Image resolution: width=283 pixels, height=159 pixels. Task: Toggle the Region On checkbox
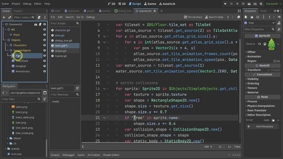pyautogui.click(x=275, y=61)
